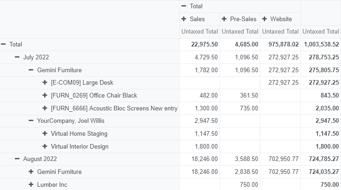Collapse the Total column header group
The image size is (341, 190).
(x=192, y=6)
